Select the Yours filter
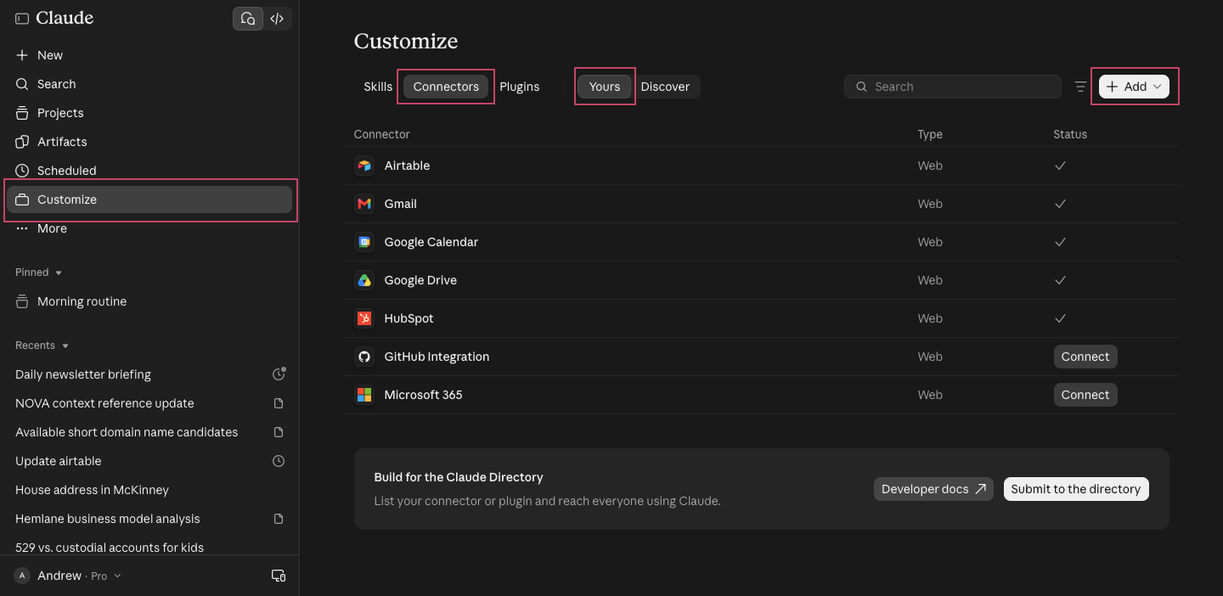The width and height of the screenshot is (1223, 596). (x=605, y=87)
